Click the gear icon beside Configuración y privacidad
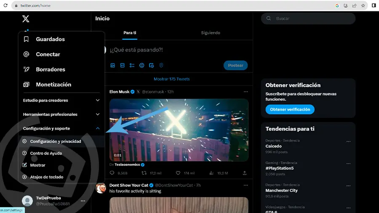The width and height of the screenshot is (379, 213). click(x=24, y=141)
